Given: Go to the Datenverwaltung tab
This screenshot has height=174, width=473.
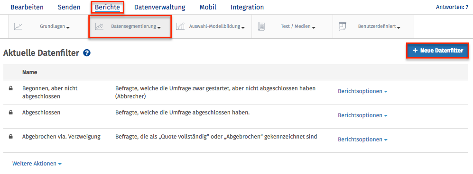Looking at the screenshot, I should [x=159, y=7].
